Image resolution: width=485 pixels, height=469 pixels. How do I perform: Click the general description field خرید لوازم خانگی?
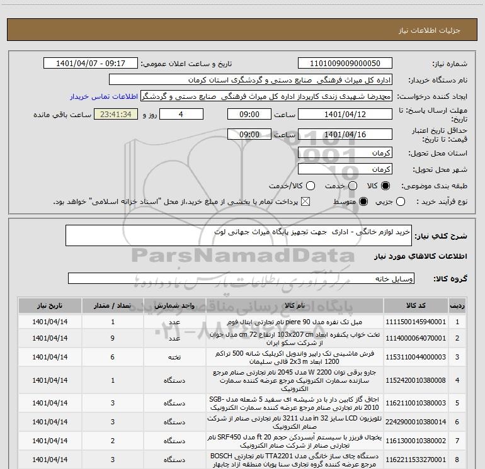point(239,235)
